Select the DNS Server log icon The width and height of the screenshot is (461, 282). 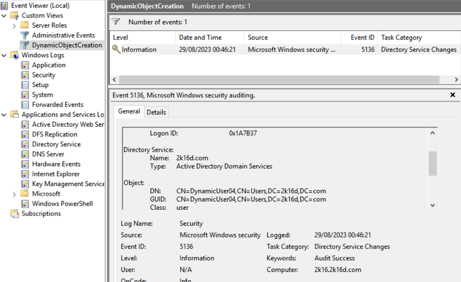[x=25, y=154]
